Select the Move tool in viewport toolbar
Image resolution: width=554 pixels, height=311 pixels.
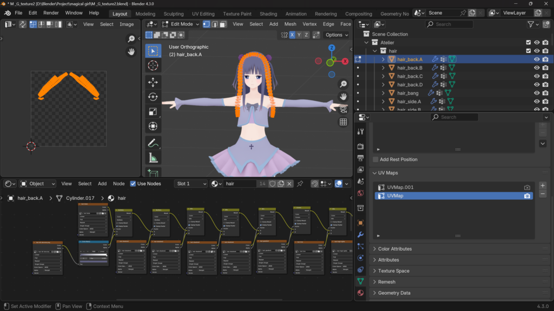[x=153, y=82]
